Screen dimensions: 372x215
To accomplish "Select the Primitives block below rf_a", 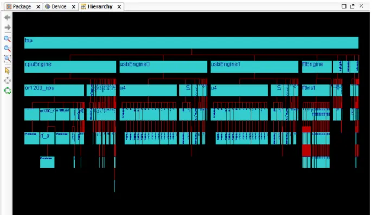I will click(47, 162).
